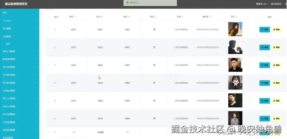Screen dimensions: 287x139
Task: Select the checkbox of row 会员3
Action: (x=49, y=65)
